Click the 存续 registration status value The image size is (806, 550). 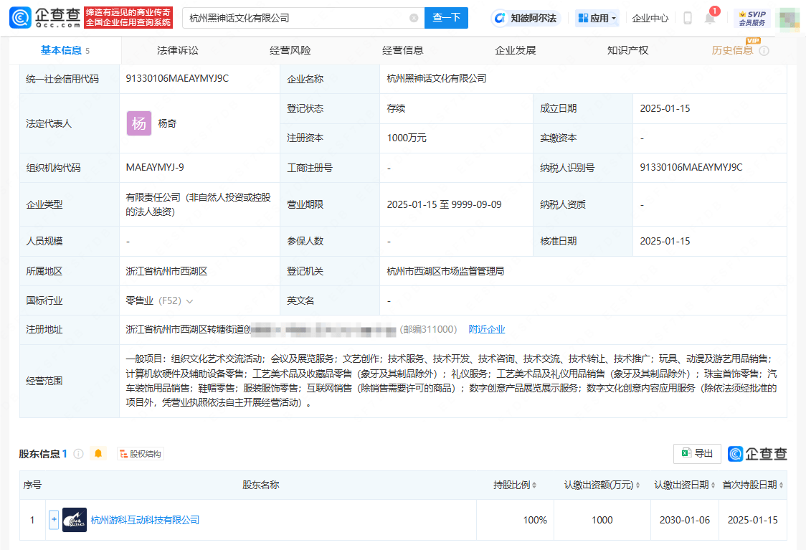[x=396, y=108]
